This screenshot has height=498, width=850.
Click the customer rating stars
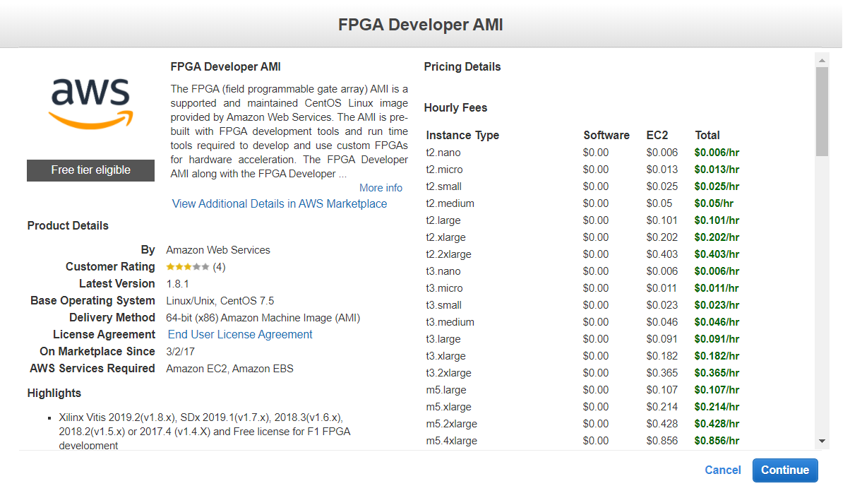click(x=188, y=267)
